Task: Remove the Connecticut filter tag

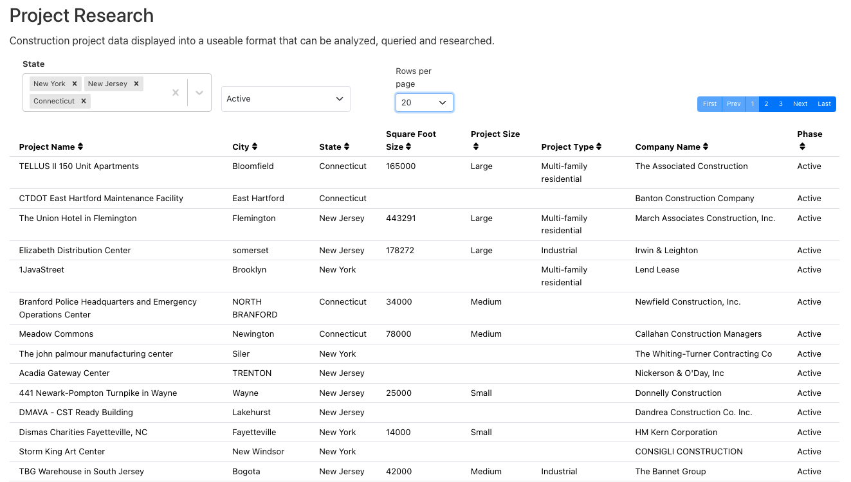Action: 84,101
